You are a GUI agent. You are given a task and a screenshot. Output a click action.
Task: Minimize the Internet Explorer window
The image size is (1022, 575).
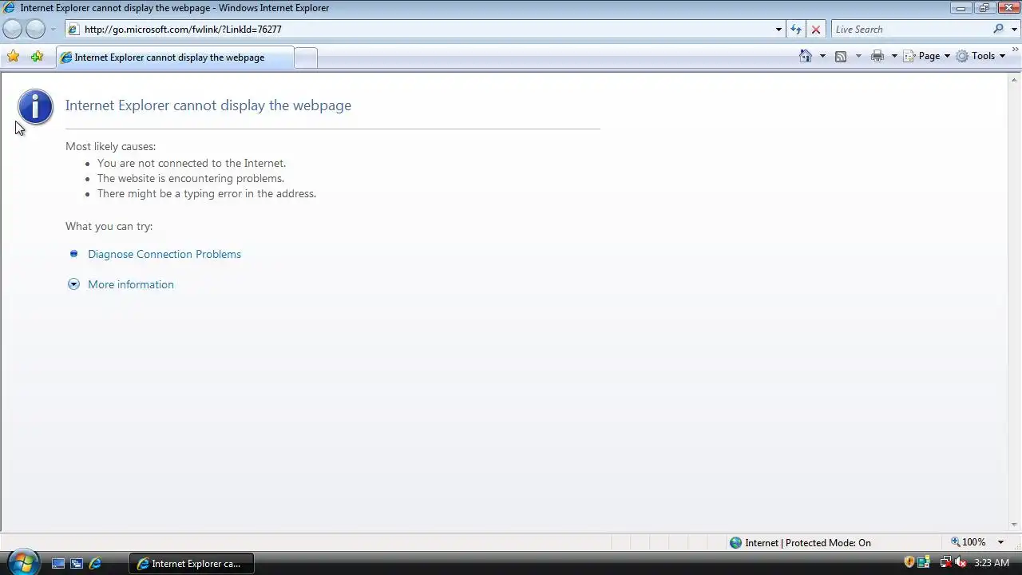coord(961,8)
